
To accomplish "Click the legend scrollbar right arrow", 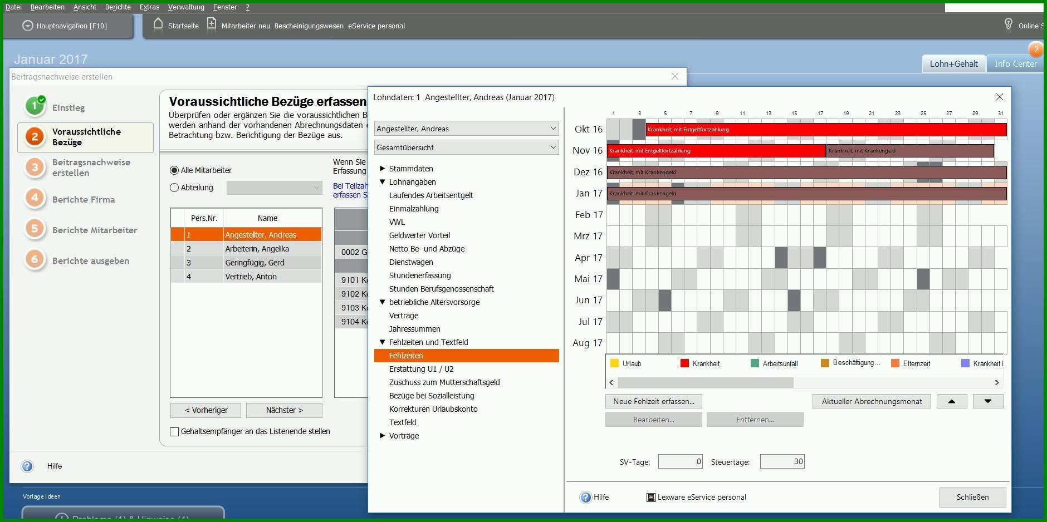I will click(997, 382).
